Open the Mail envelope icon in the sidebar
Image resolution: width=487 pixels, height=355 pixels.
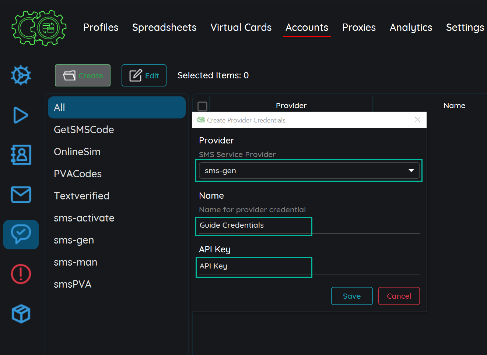tap(21, 195)
